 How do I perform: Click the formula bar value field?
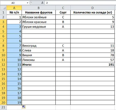pyautogui.click(x=80, y=3)
